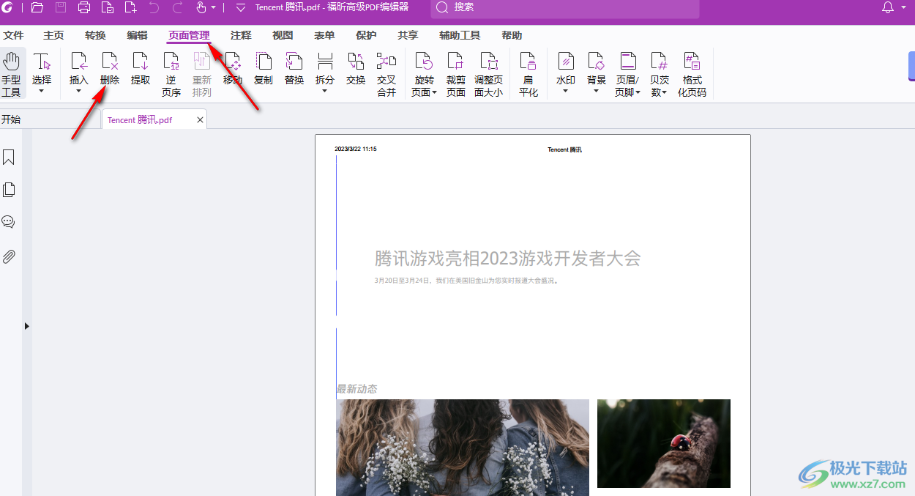Open the notifications bell
The image size is (915, 496).
[888, 7]
